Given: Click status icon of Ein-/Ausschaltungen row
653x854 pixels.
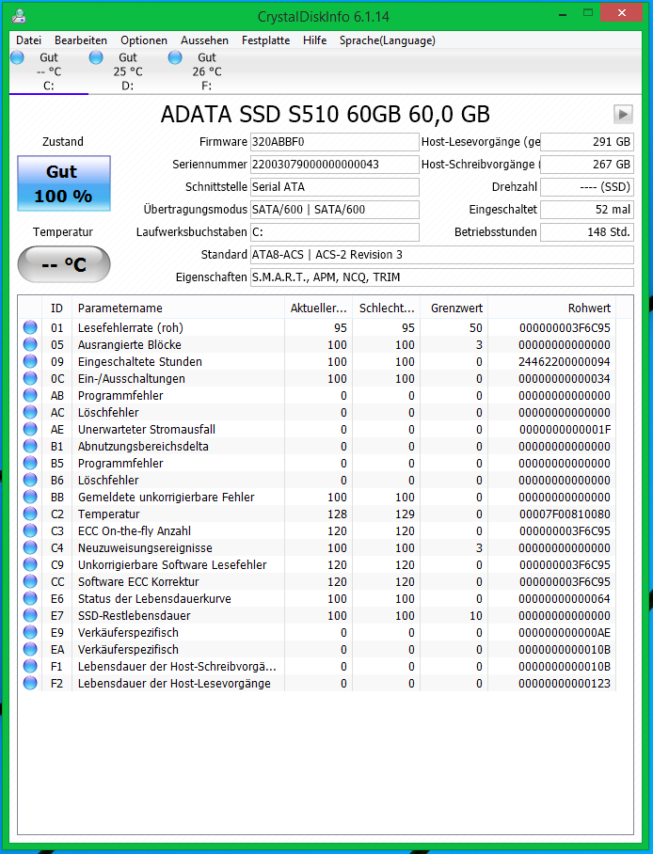Looking at the screenshot, I should point(30,378).
